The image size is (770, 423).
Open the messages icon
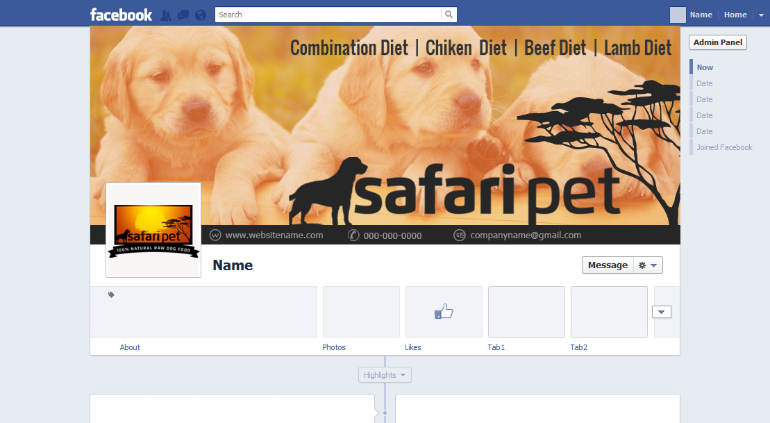[x=183, y=14]
